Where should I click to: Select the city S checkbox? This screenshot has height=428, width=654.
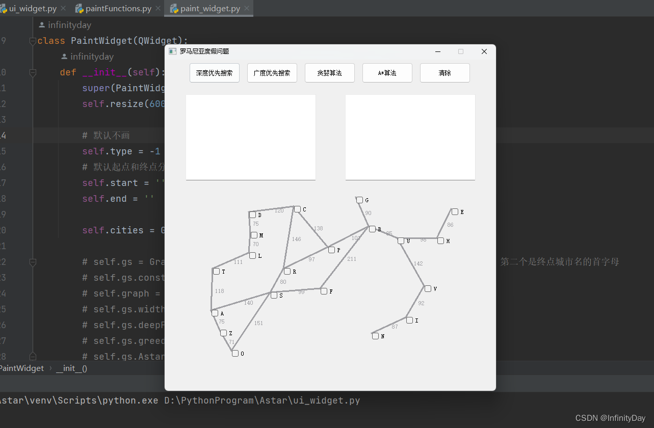pyautogui.click(x=274, y=296)
